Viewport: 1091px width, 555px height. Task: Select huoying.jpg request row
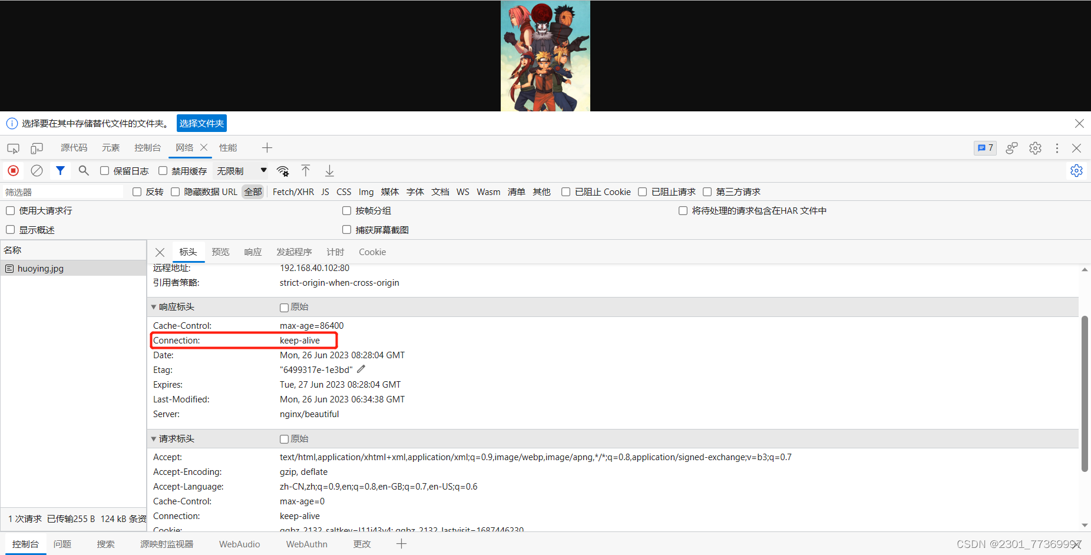coord(73,269)
